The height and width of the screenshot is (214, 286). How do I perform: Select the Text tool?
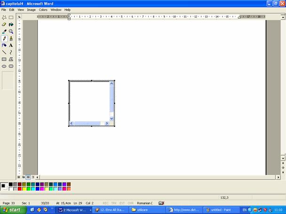(x=11, y=46)
